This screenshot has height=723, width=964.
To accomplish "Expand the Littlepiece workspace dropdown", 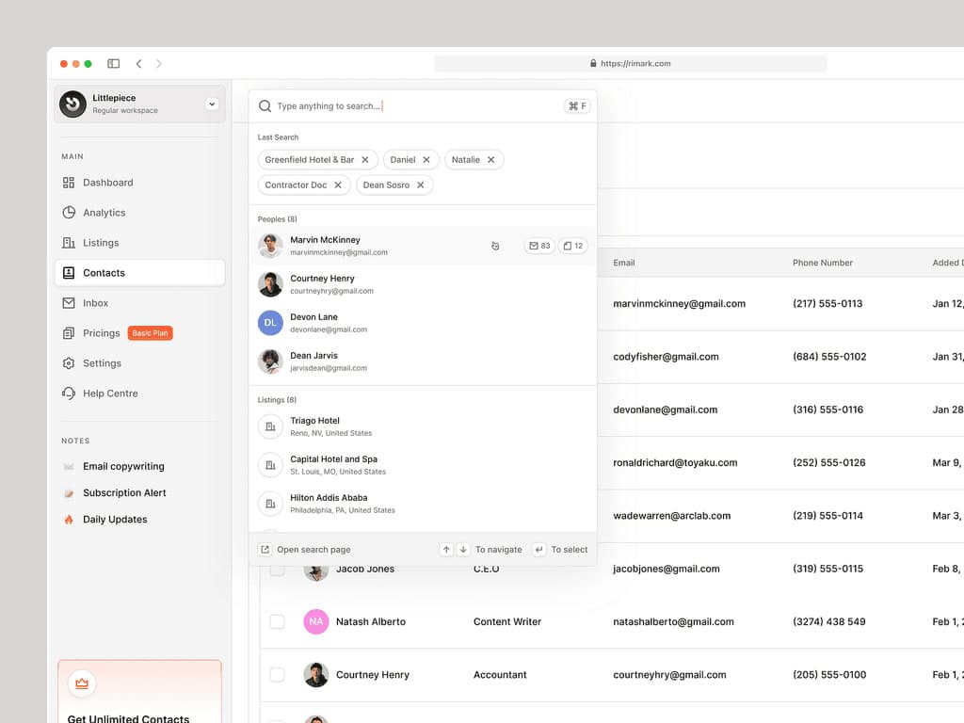I will coord(212,104).
